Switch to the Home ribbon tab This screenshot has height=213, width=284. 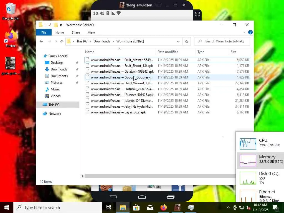(60, 32)
